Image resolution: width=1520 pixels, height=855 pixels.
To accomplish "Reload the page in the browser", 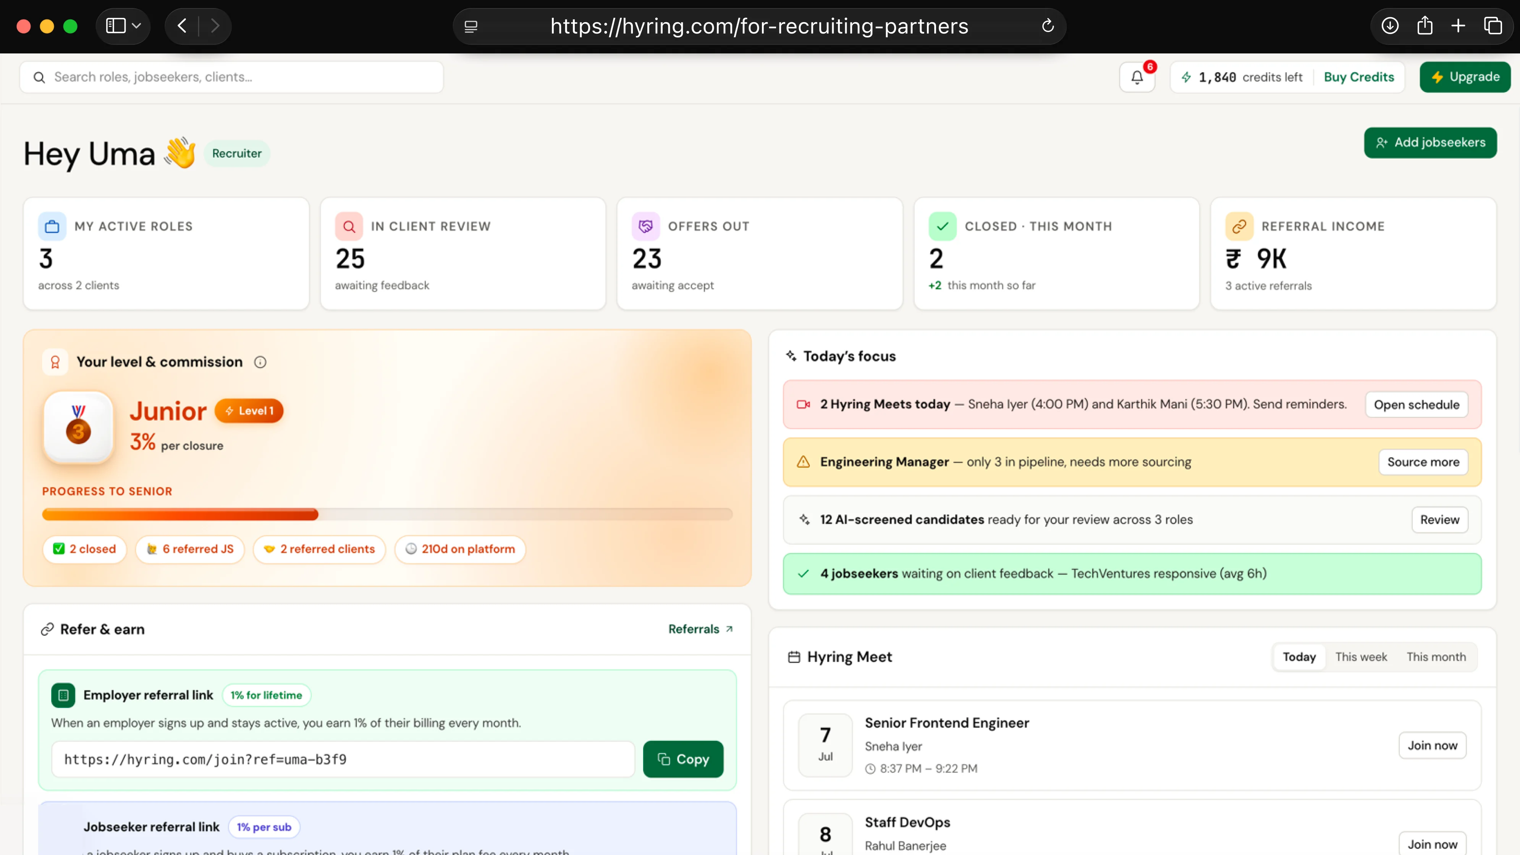I will tap(1047, 26).
